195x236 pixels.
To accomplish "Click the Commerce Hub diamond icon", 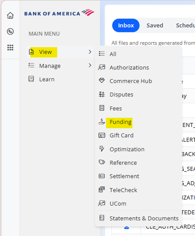I will 102,81.
